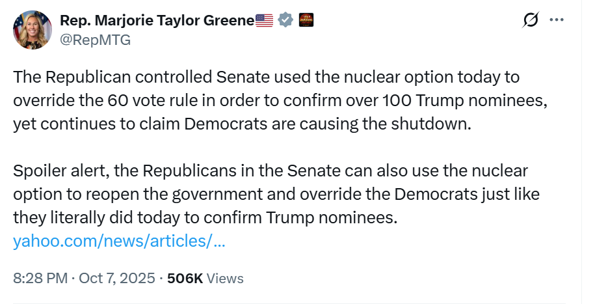This screenshot has height=304, width=595.
Task: Open the author's profile picture
Action: [x=31, y=30]
